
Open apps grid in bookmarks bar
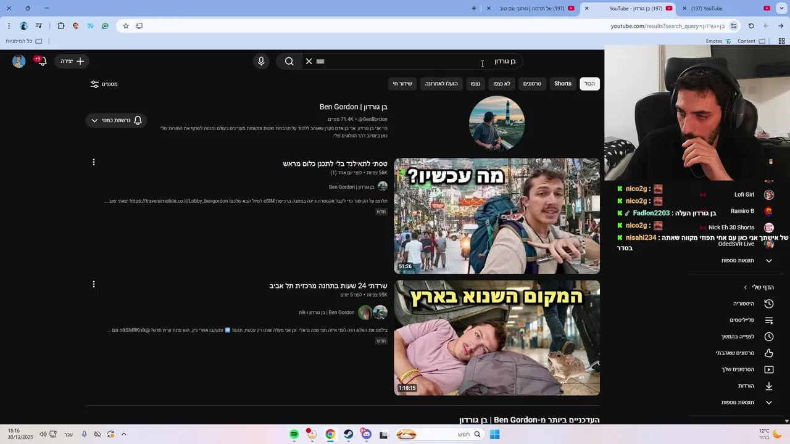(x=781, y=41)
